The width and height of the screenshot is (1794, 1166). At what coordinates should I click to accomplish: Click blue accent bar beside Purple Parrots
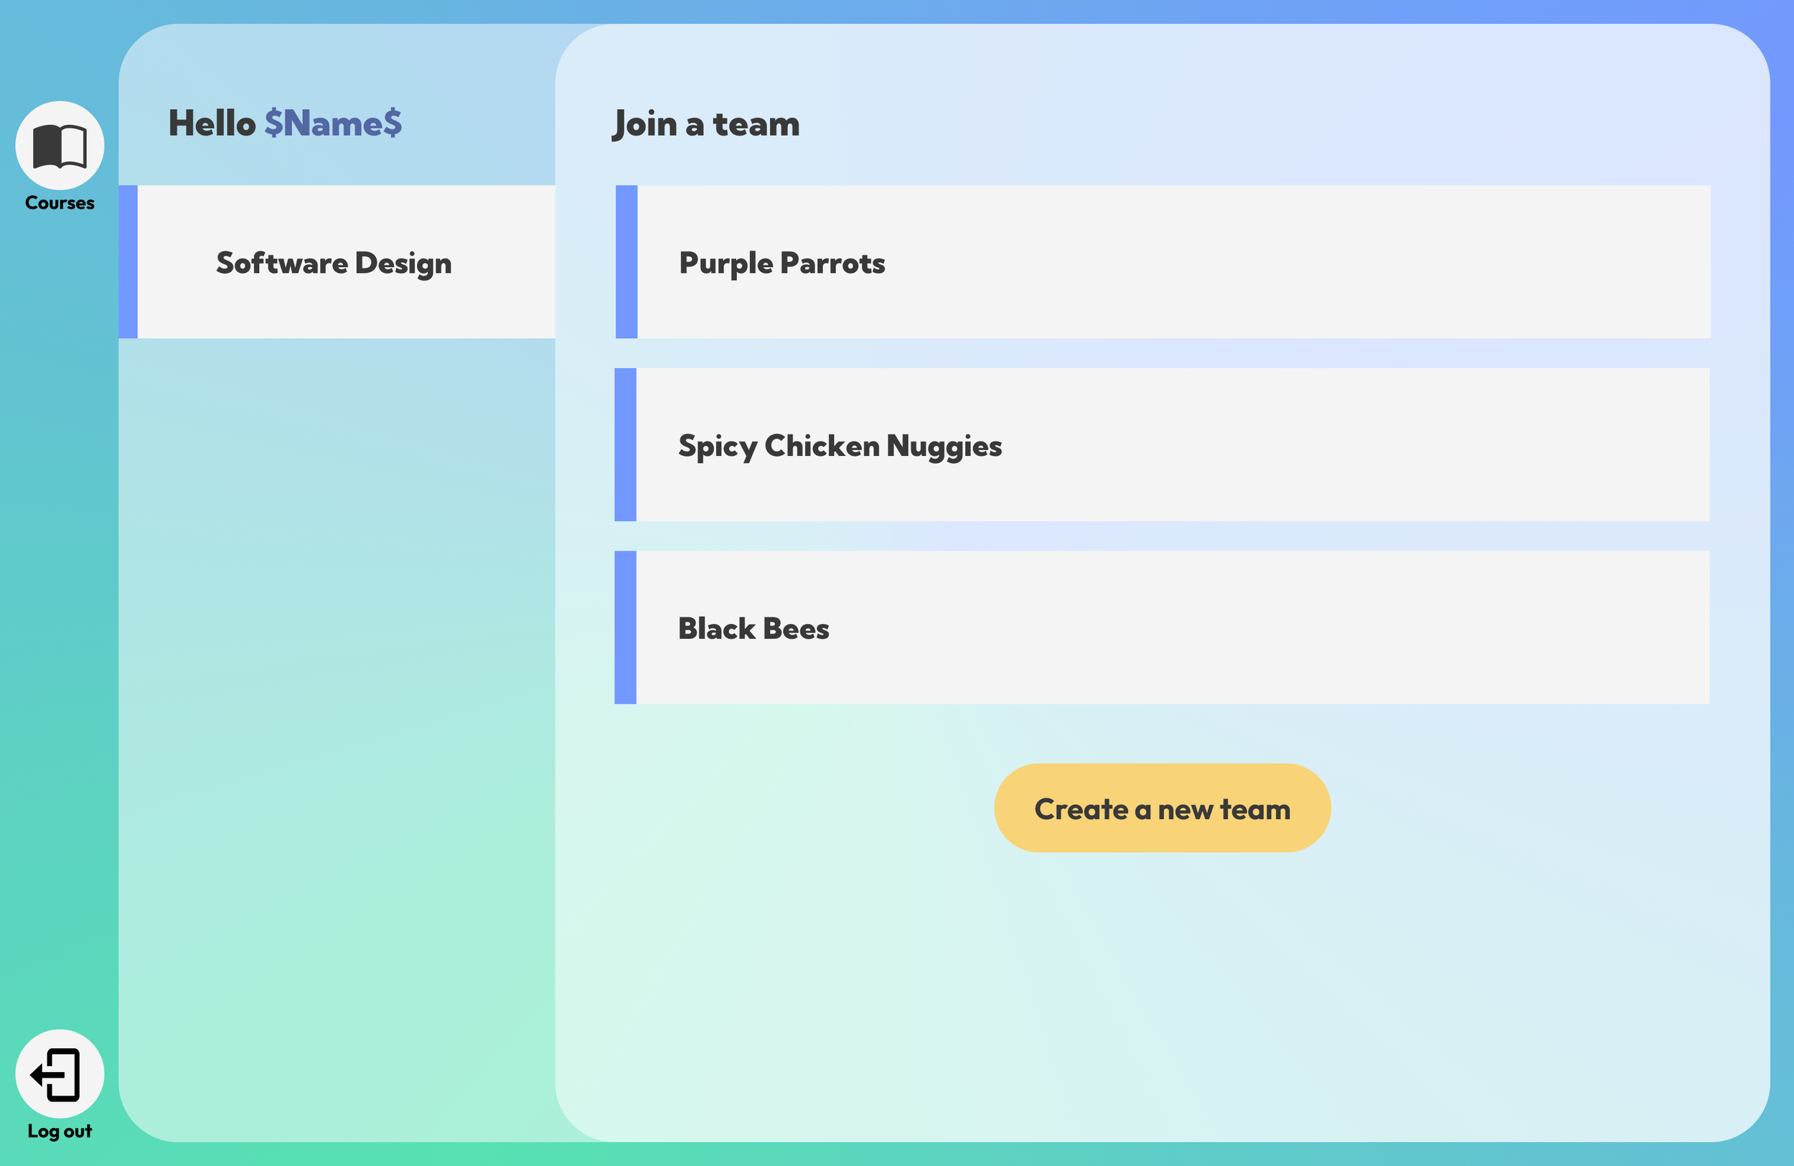point(626,262)
